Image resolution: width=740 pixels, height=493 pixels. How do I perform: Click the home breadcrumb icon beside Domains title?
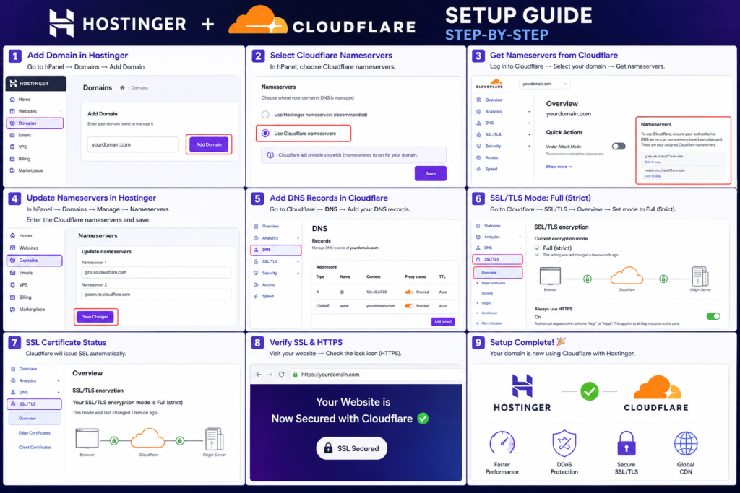122,87
